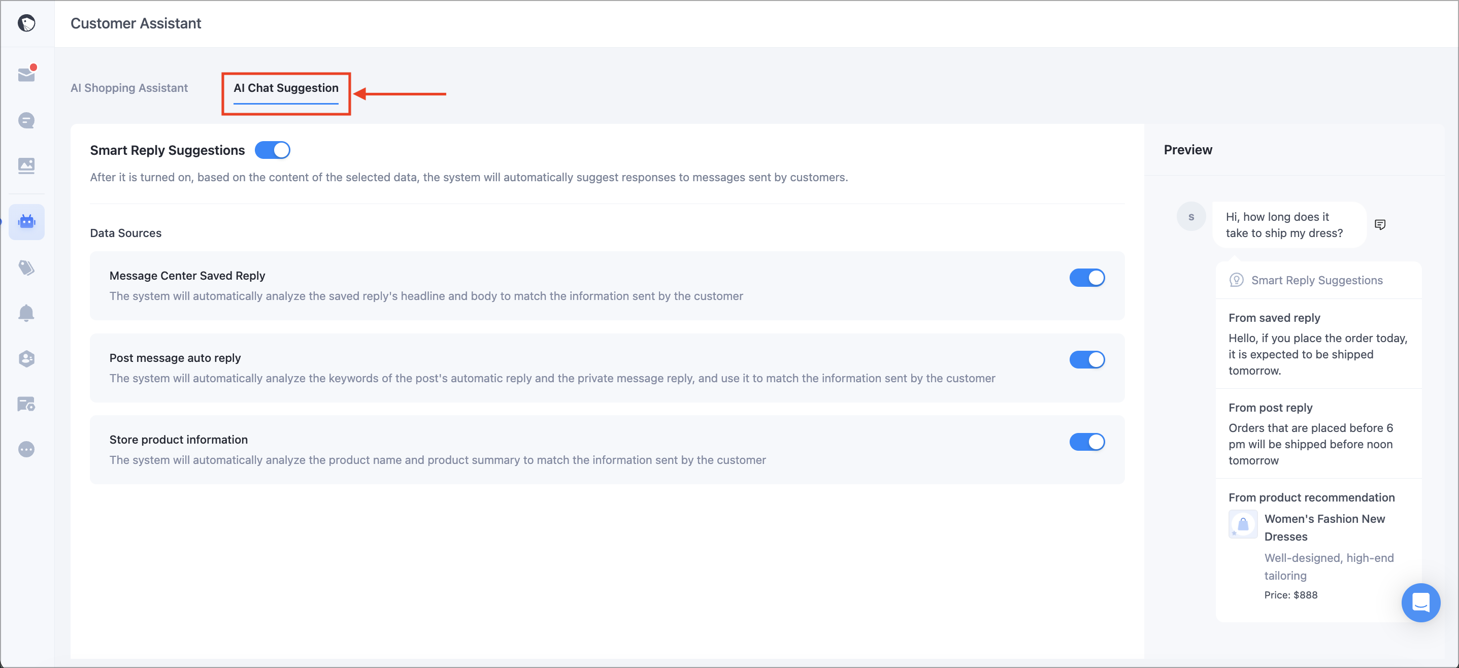Toggle Store product information switch
This screenshot has height=668, width=1459.
1087,442
